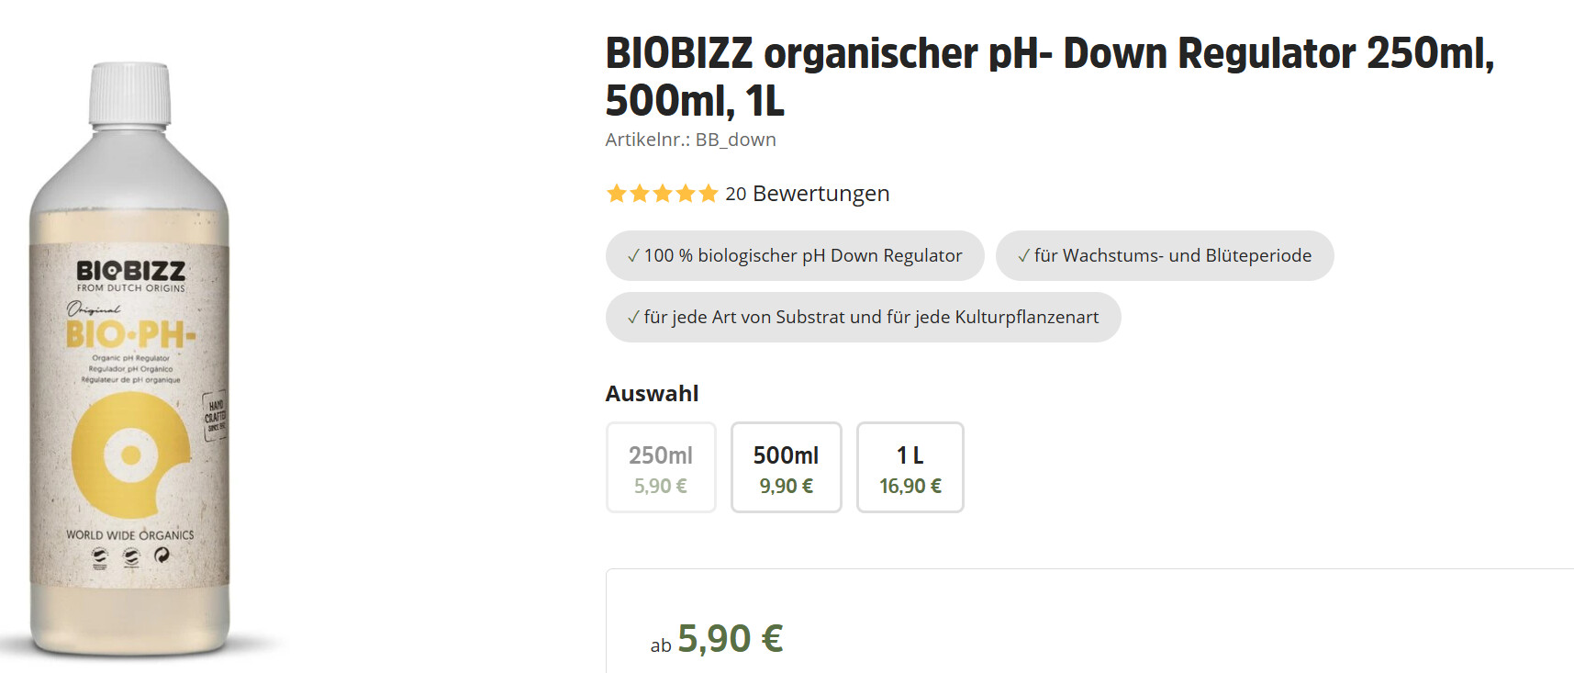This screenshot has width=1574, height=673.
Task: Click the Artikelnr. BB_down text
Action: click(690, 140)
